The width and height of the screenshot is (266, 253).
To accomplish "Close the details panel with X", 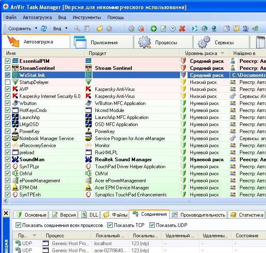I will coord(6,213).
